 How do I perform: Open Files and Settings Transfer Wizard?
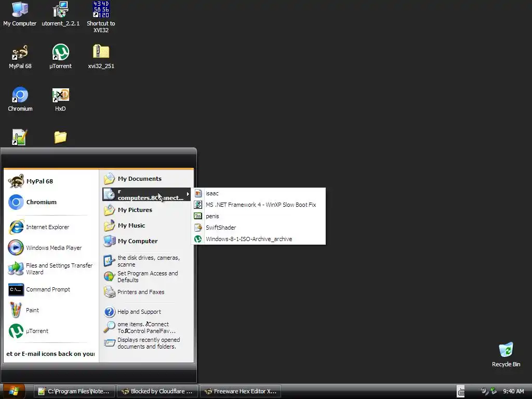click(51, 269)
